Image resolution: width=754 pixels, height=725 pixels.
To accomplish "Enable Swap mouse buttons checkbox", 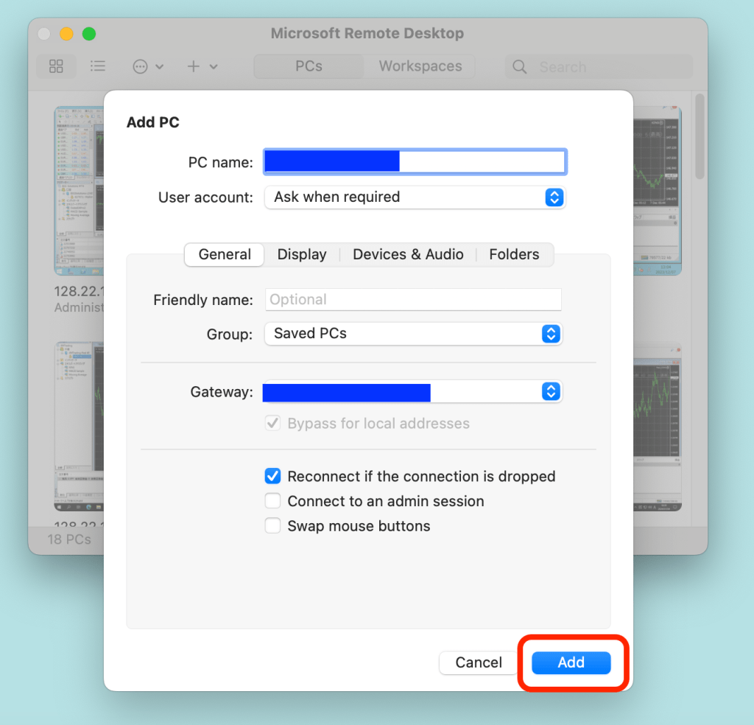I will point(273,526).
